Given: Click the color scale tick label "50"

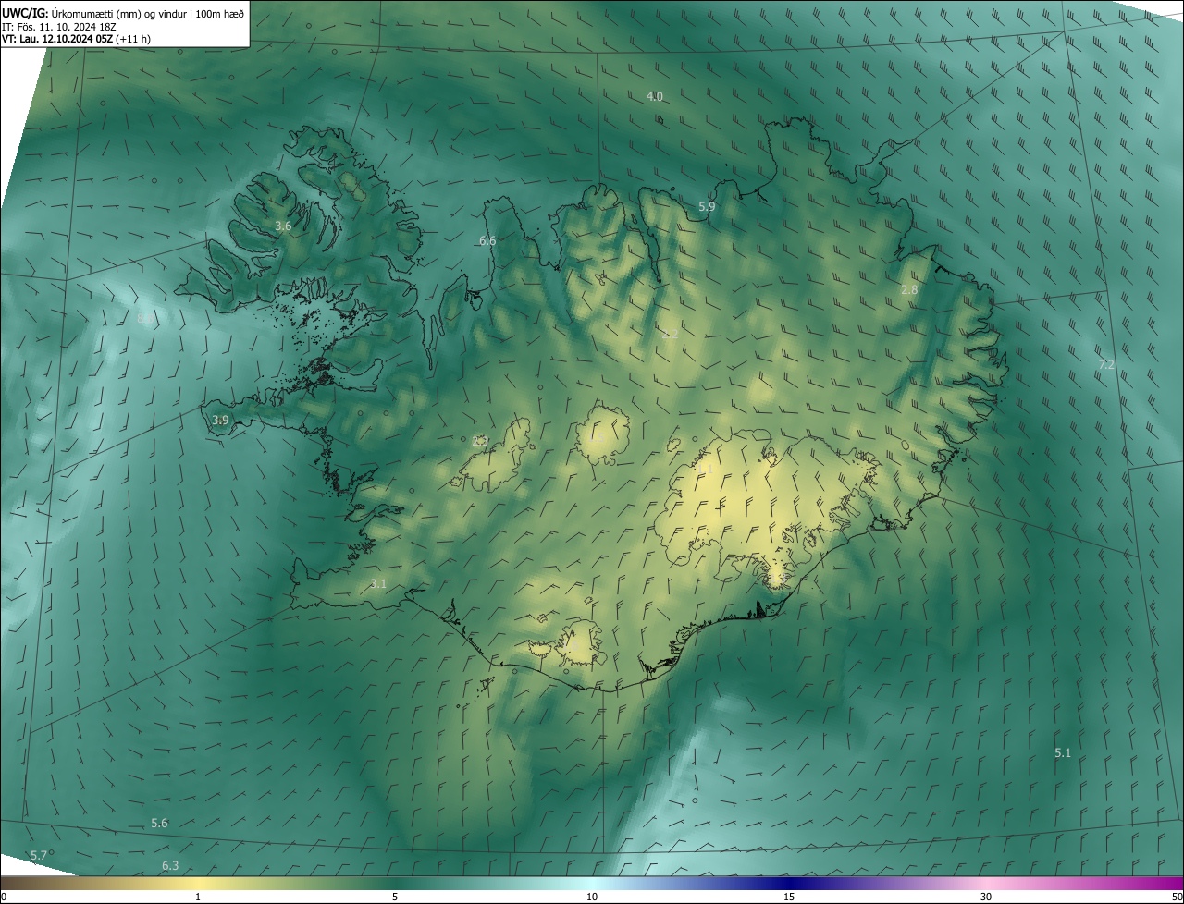Looking at the screenshot, I should 1177,897.
